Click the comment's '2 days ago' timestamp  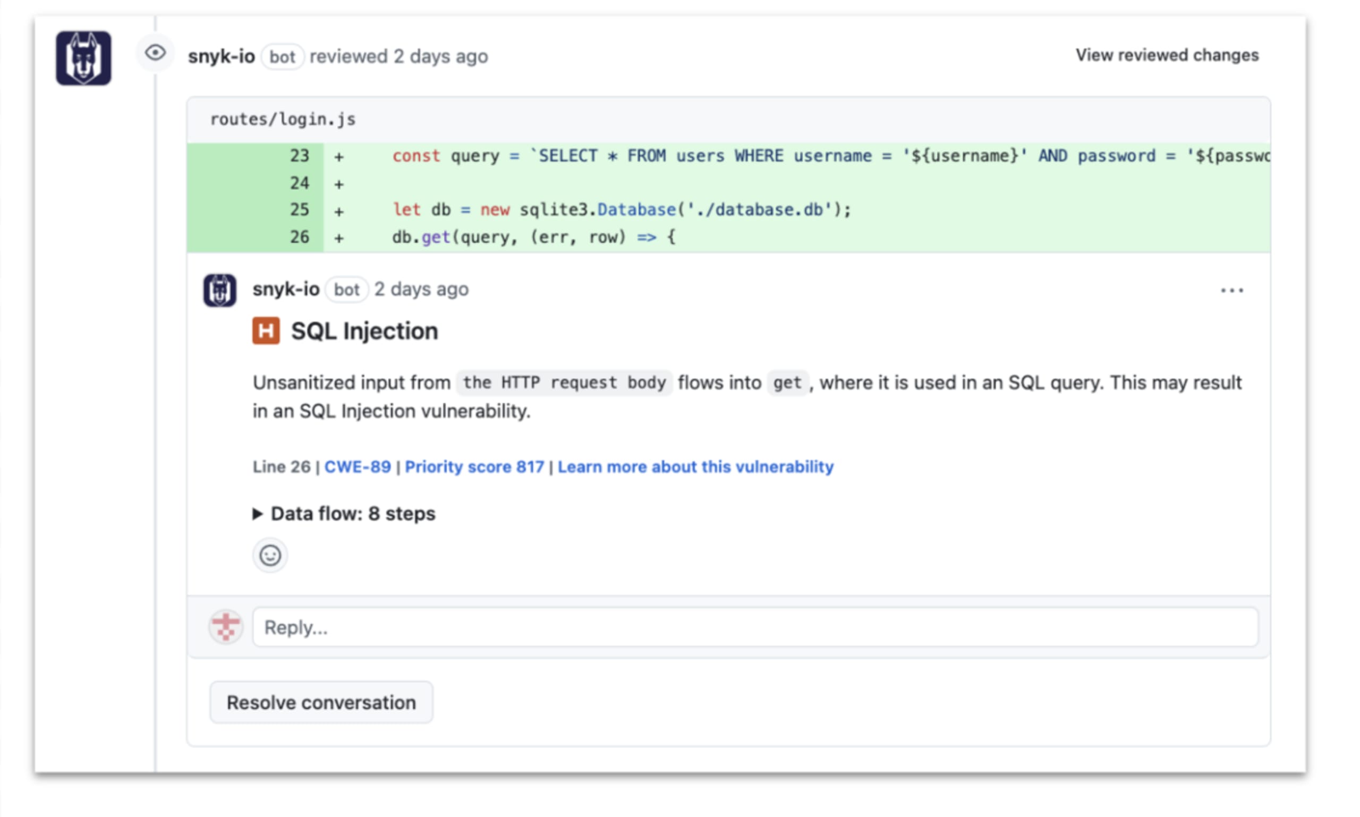[x=421, y=289]
